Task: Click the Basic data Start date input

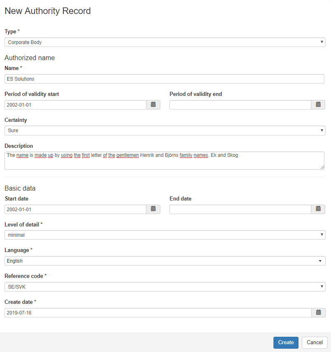Action: 76,209
